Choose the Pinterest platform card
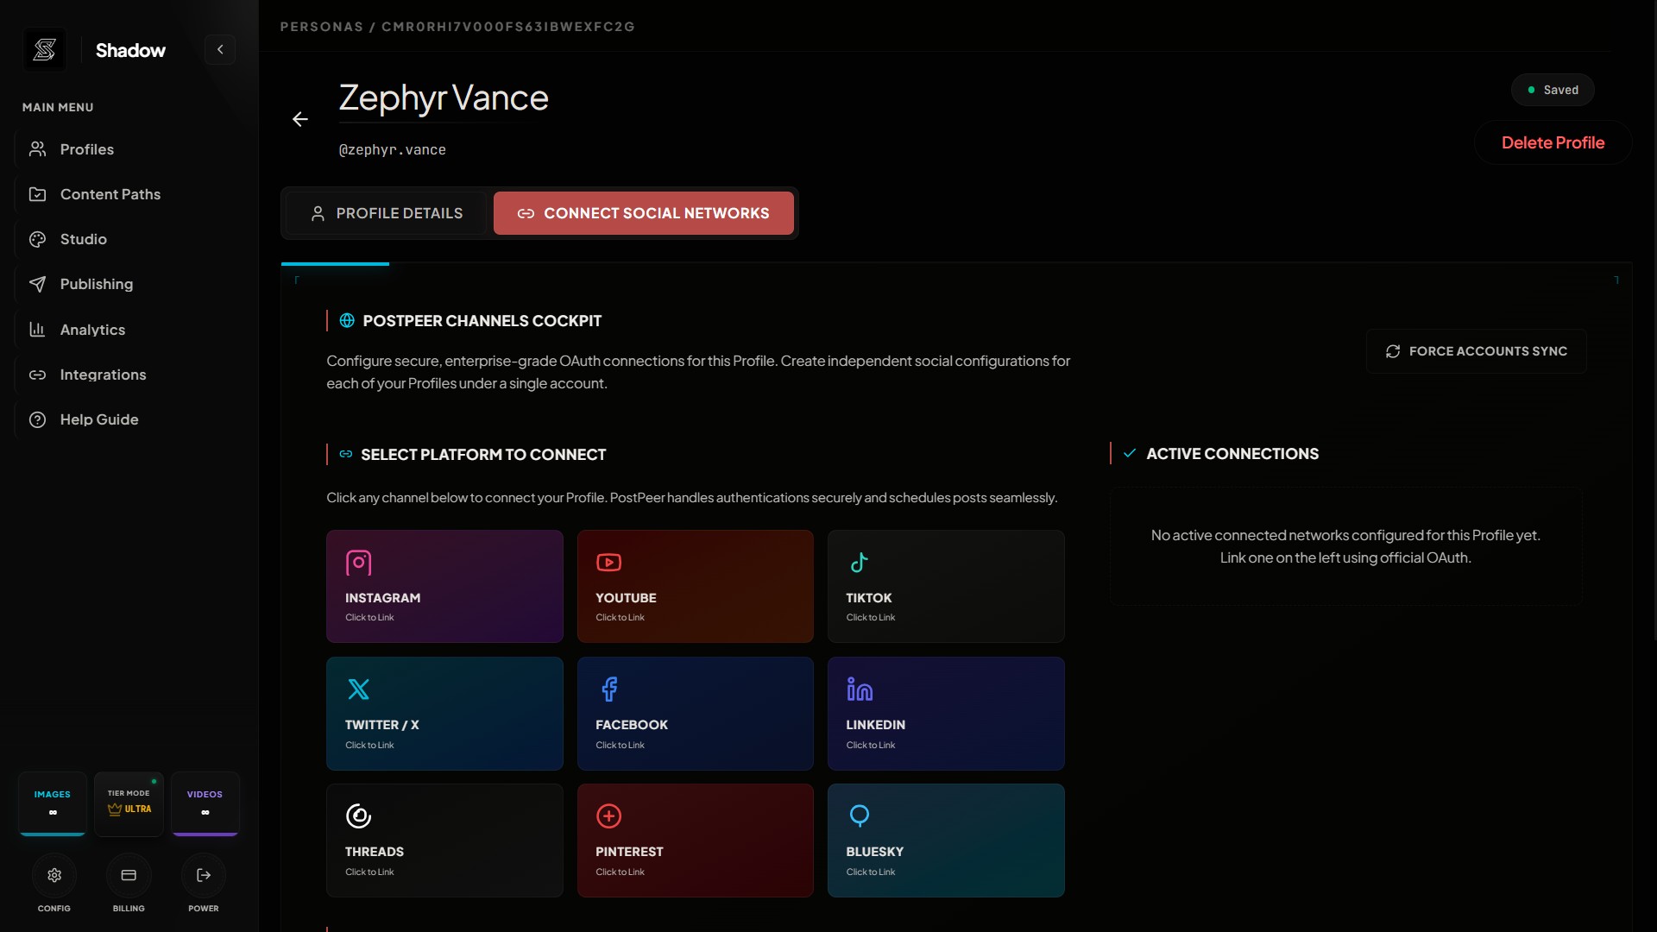Image resolution: width=1657 pixels, height=932 pixels. [x=695, y=841]
